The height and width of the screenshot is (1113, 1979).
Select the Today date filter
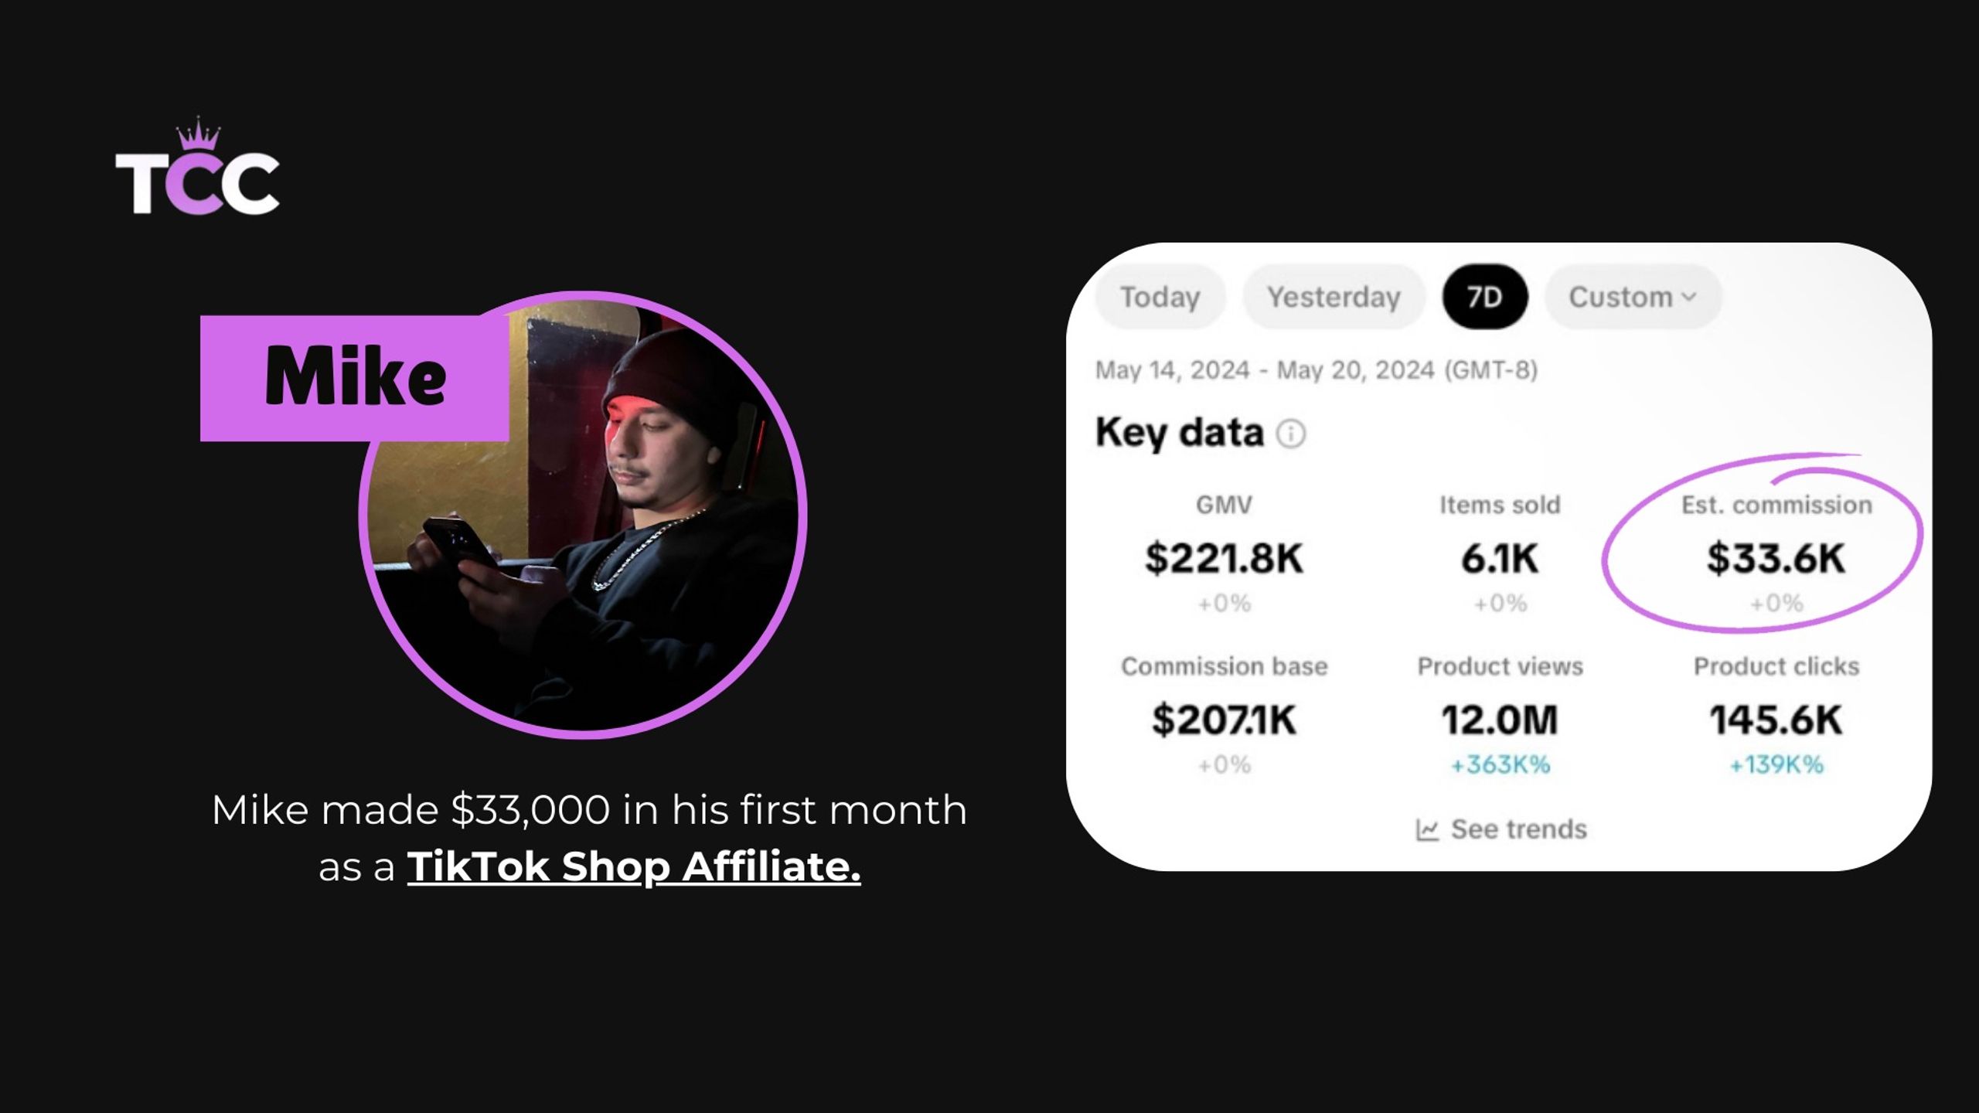1160,297
